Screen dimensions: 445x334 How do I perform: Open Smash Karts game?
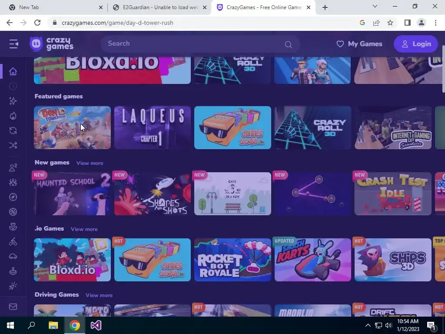click(x=313, y=260)
